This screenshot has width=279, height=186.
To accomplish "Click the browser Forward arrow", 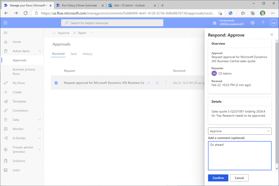I will point(16,13).
